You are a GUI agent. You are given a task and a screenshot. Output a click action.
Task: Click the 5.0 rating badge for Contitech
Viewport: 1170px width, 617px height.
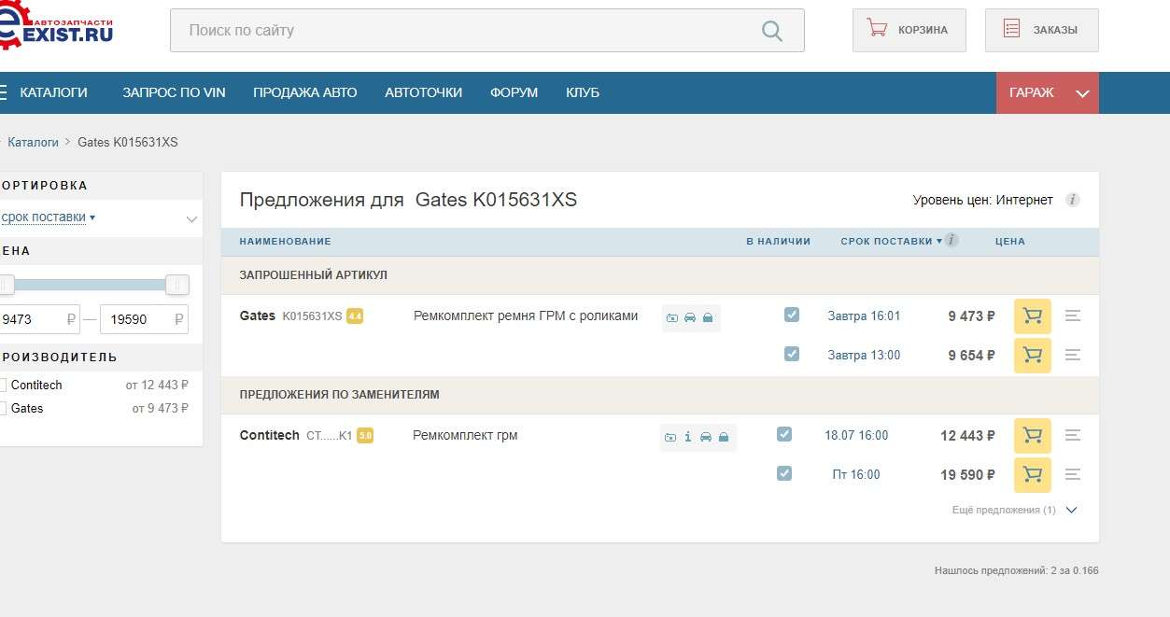365,435
